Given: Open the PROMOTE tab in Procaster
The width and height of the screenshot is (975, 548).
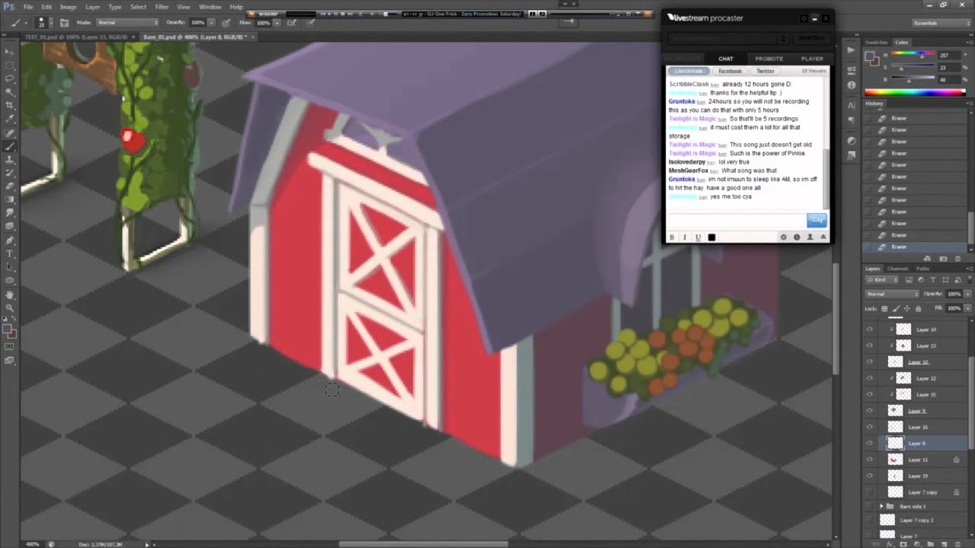Looking at the screenshot, I should [769, 59].
